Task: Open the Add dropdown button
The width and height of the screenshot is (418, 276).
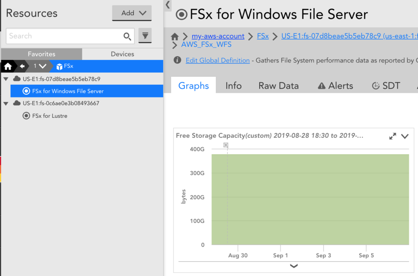Action: 132,13
